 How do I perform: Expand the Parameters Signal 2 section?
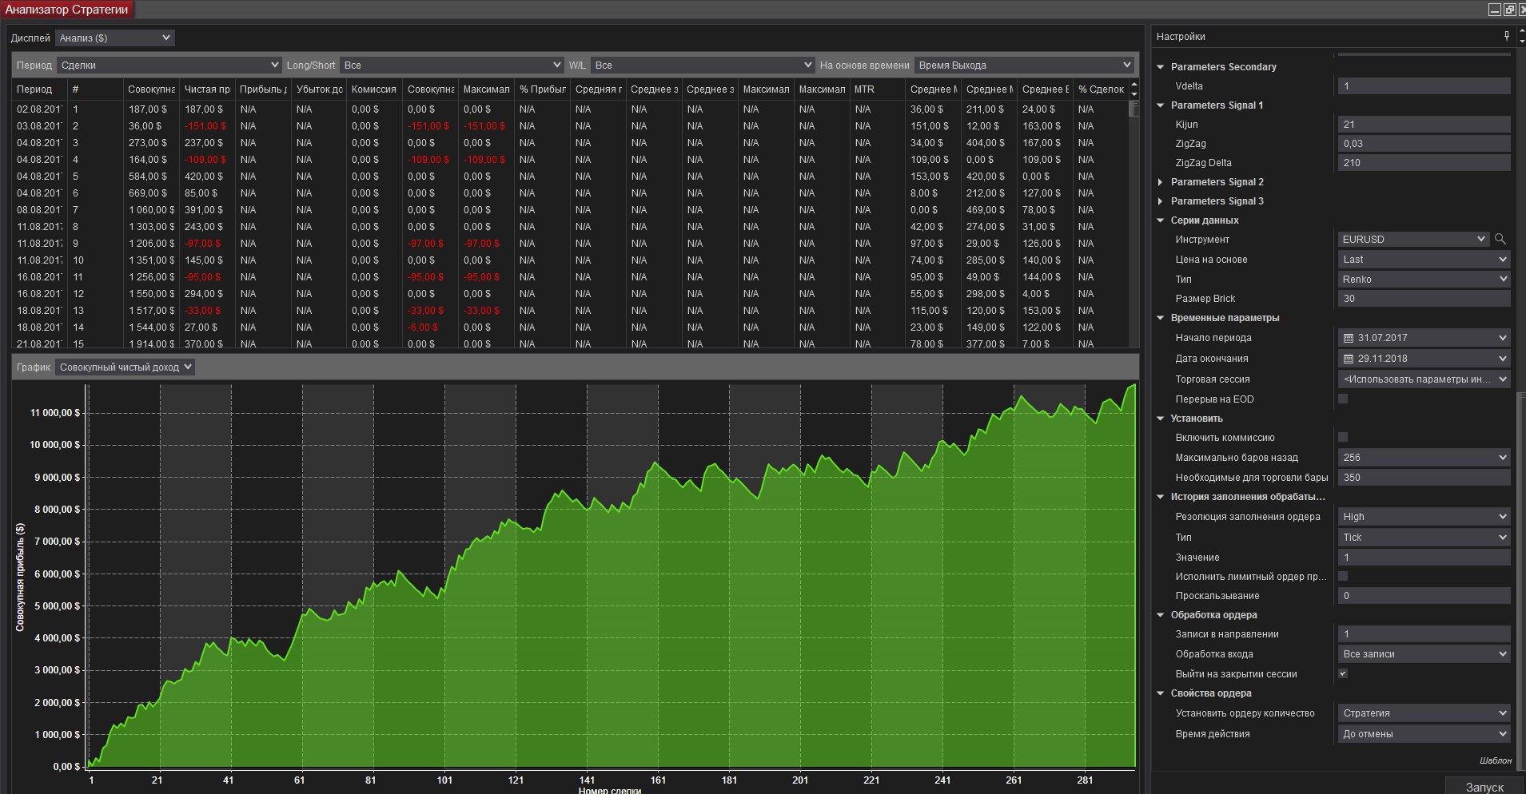point(1160,182)
